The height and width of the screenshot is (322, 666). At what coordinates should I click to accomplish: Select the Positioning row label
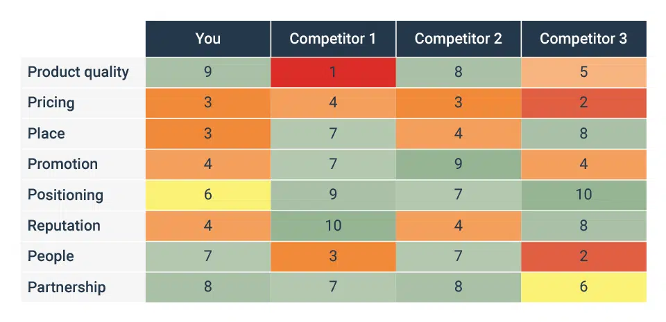coord(65,195)
